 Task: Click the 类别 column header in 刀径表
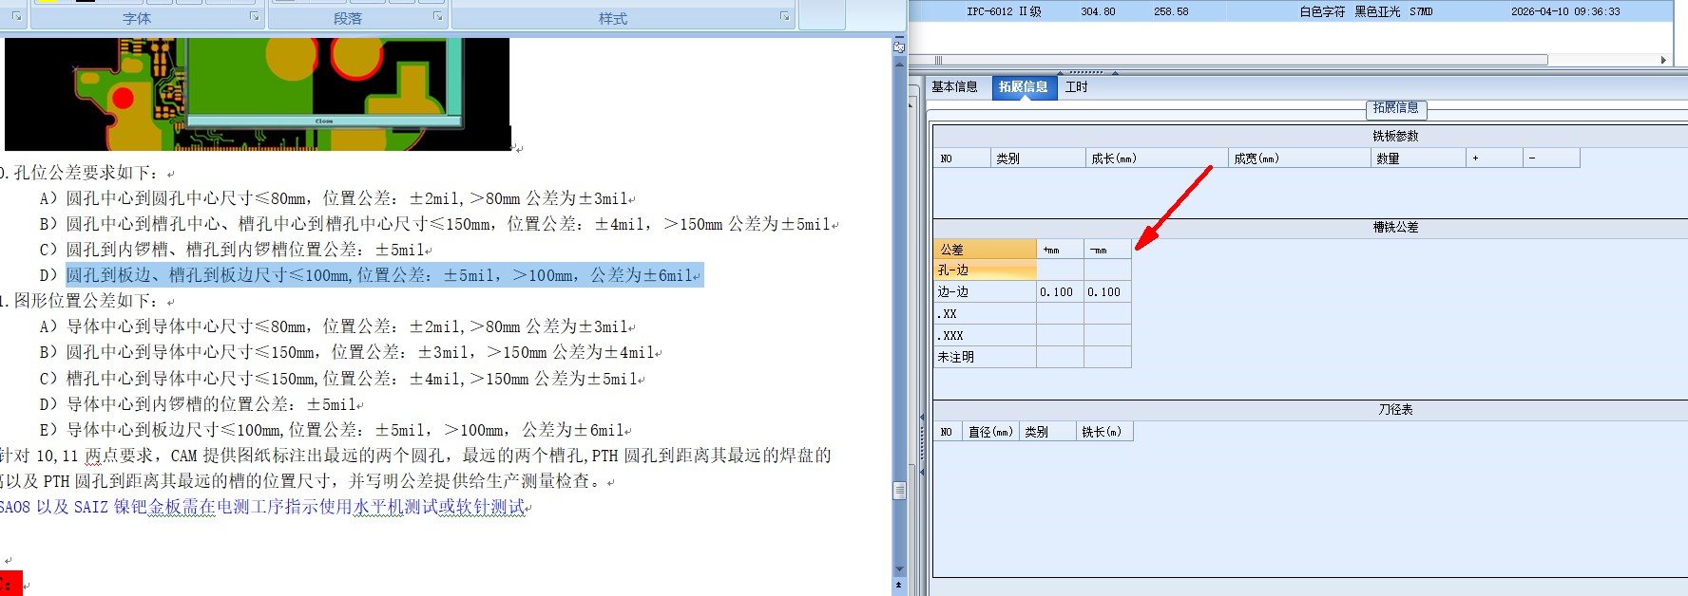(x=1047, y=432)
